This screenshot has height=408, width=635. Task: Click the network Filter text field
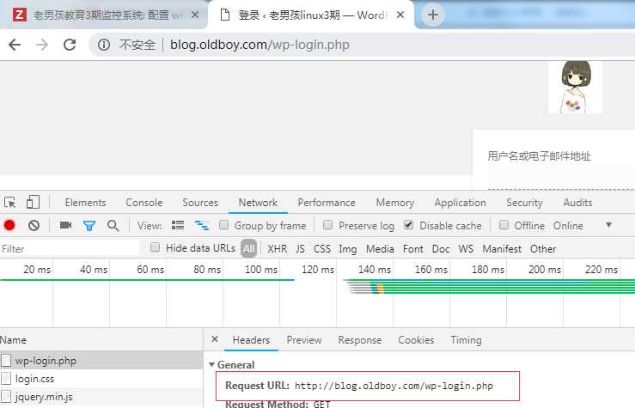tap(69, 249)
